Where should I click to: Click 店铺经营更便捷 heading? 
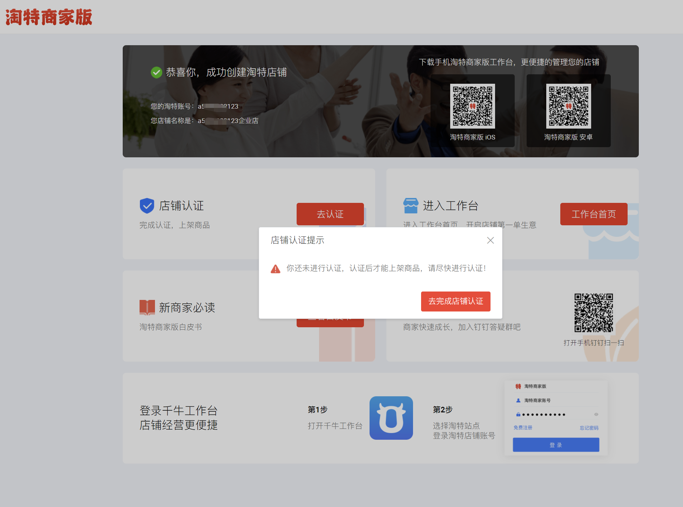tap(178, 425)
